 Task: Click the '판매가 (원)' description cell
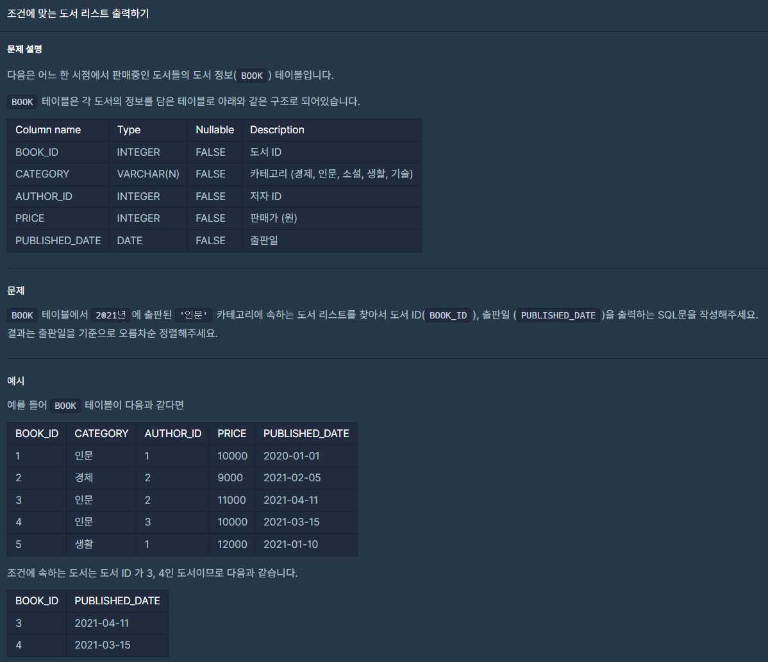click(273, 219)
